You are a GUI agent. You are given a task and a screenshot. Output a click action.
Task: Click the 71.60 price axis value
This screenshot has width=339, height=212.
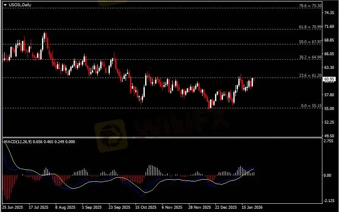tap(329, 27)
